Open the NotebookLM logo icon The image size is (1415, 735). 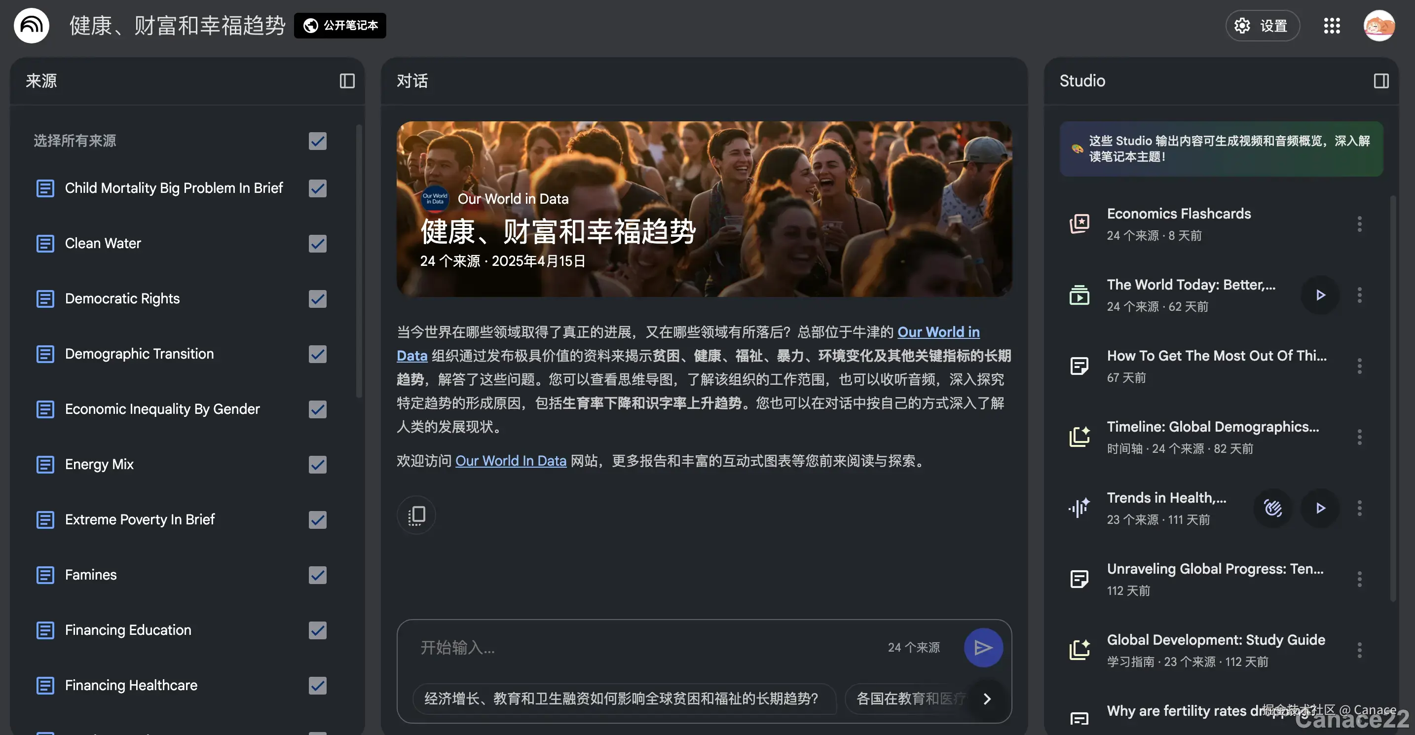point(31,25)
